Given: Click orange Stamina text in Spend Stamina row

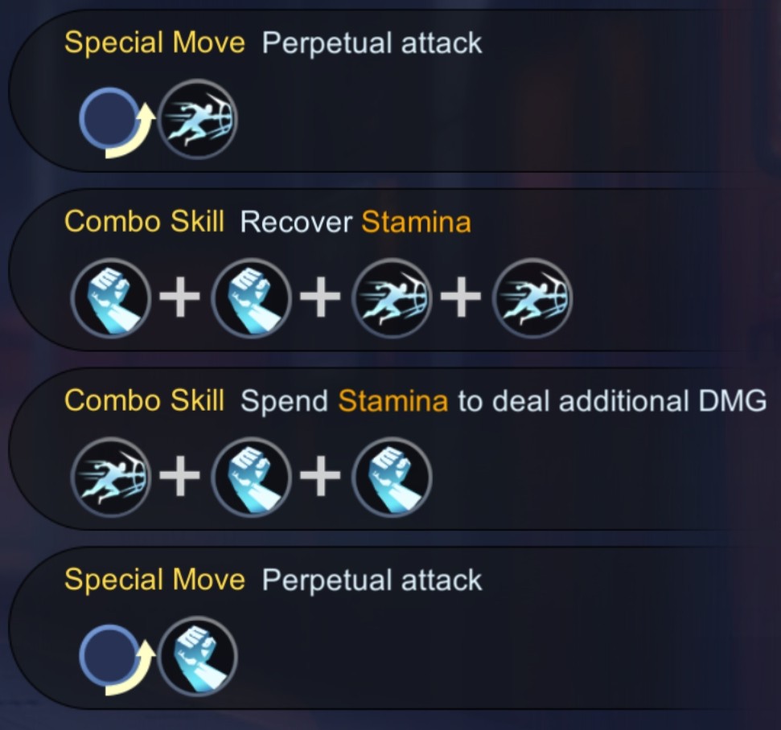Looking at the screenshot, I should (x=393, y=401).
